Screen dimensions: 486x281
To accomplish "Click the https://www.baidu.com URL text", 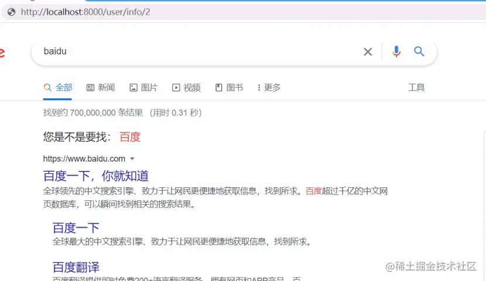I will [84, 159].
